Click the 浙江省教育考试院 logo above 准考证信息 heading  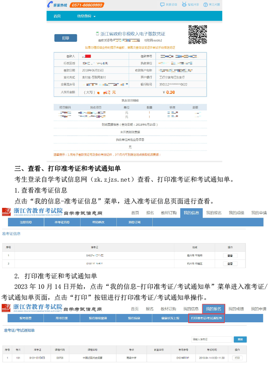tap(33, 211)
